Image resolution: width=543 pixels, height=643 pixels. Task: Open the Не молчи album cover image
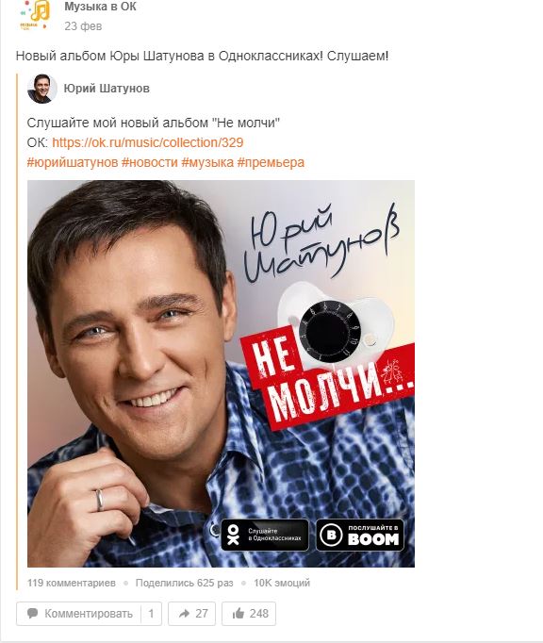(x=221, y=373)
